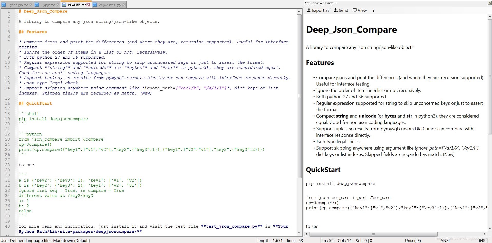The height and width of the screenshot is (243, 492).
Task: Close the .pypirc tab
Action: (57, 5)
